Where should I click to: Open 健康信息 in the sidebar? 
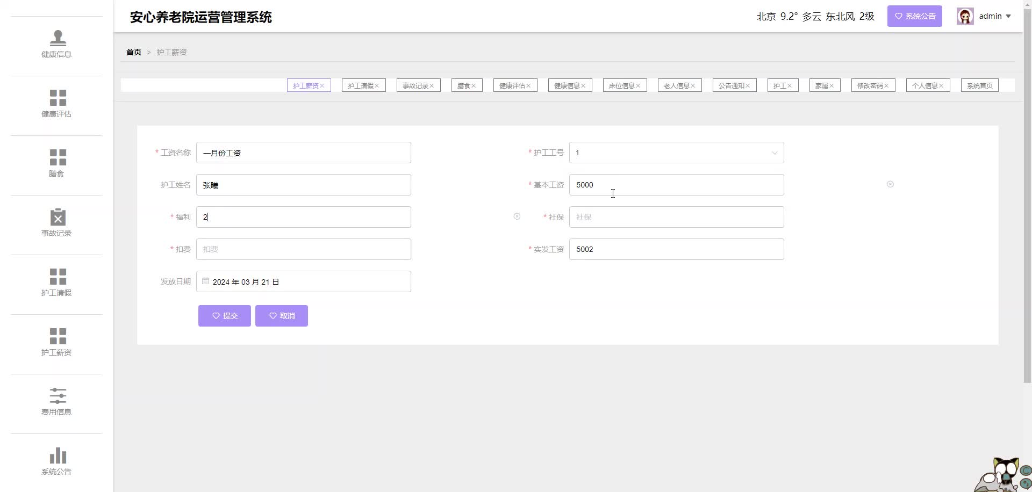point(56,44)
